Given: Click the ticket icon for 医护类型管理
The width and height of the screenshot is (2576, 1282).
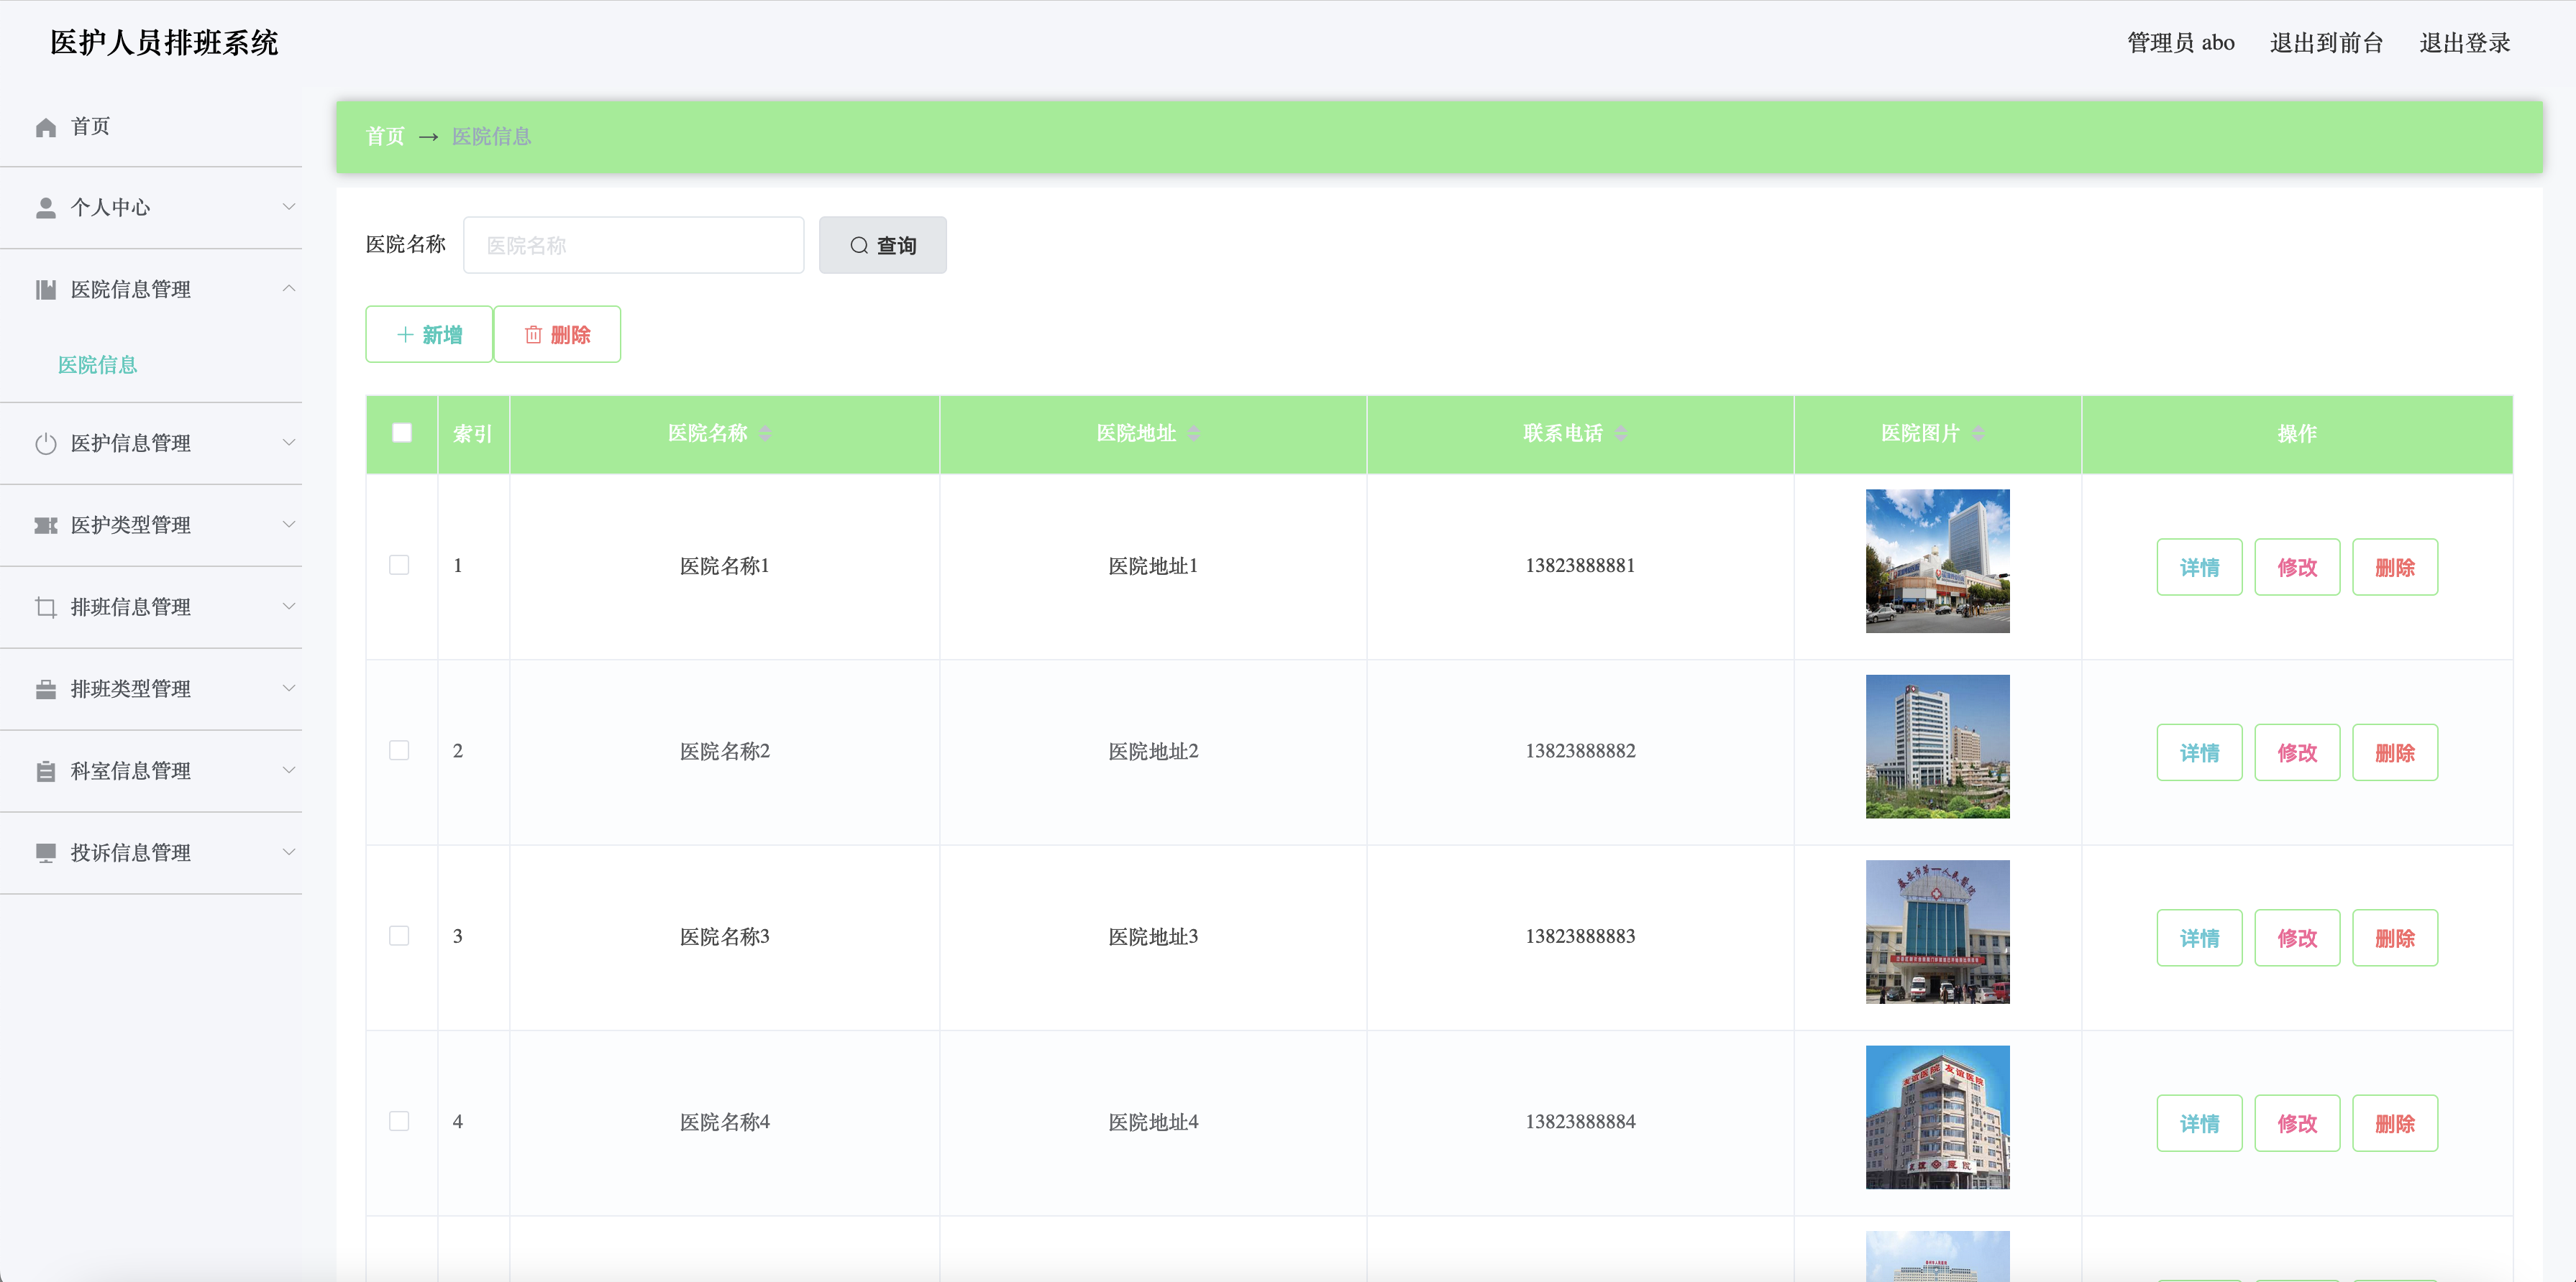Looking at the screenshot, I should pos(46,525).
